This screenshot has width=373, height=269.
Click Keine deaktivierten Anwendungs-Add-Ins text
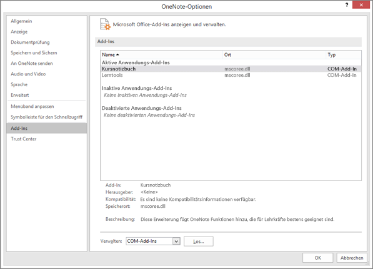click(x=149, y=115)
